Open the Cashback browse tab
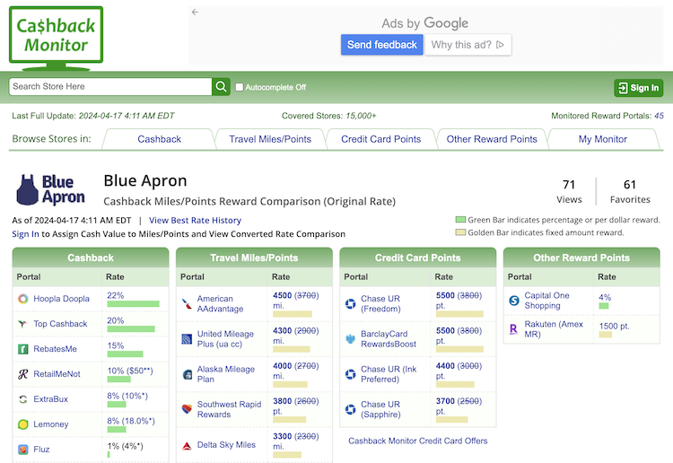This screenshot has width=673, height=463. (159, 139)
